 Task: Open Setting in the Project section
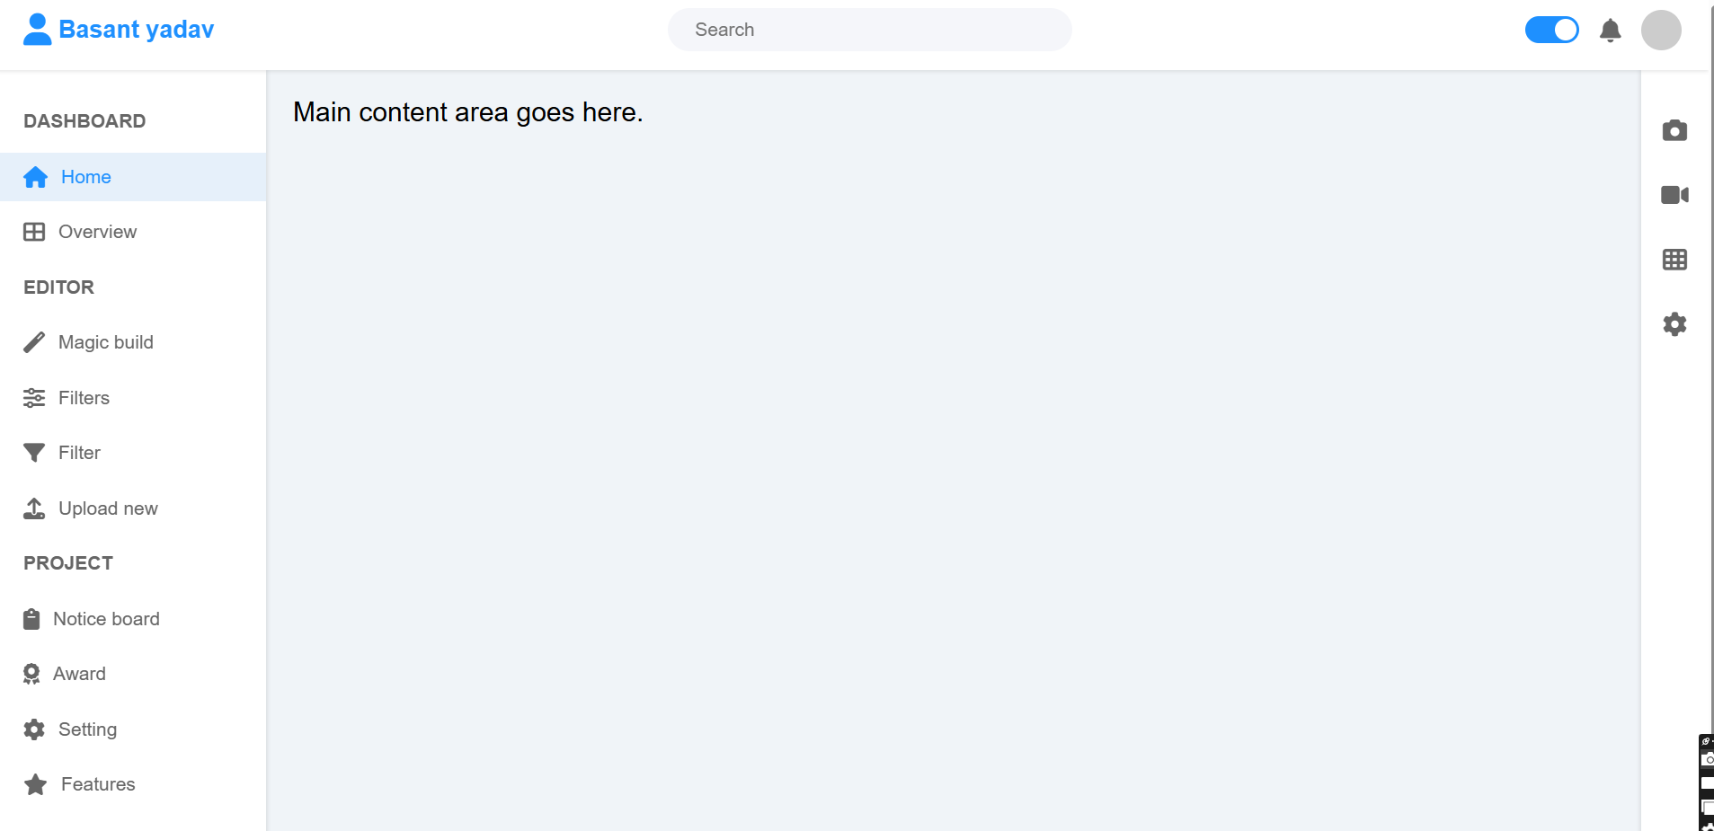click(87, 729)
